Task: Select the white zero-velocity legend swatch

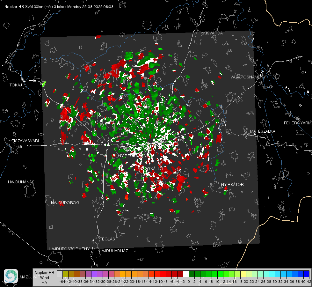Action: pyautogui.click(x=186, y=274)
